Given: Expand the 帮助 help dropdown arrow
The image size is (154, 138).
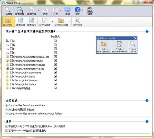Looking at the screenshot, I should coord(83,11).
